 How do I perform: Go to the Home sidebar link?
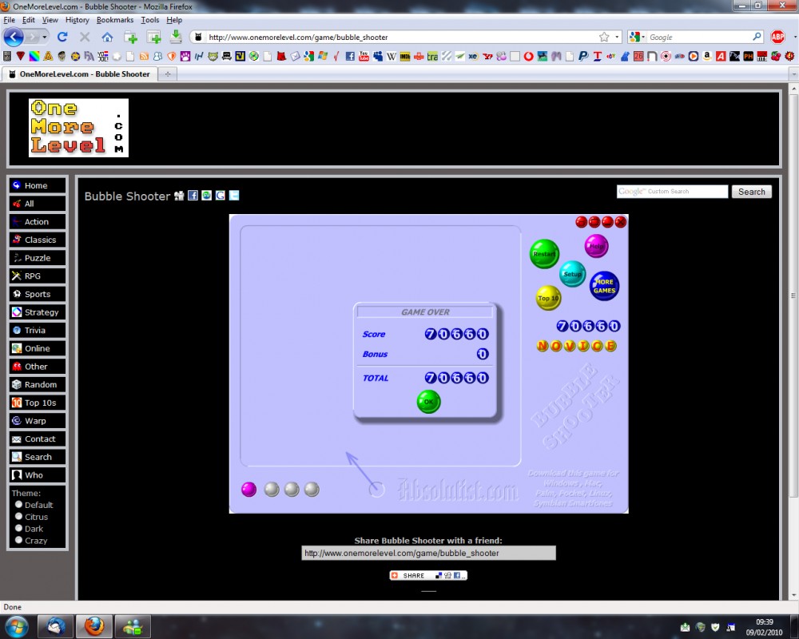[x=38, y=185]
